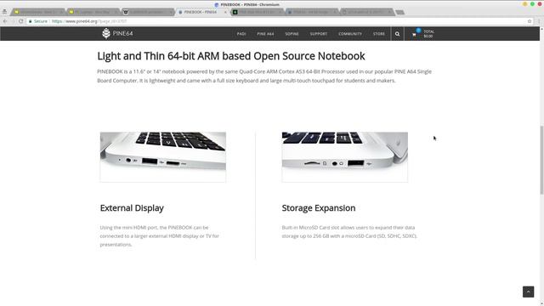Click the External Display laptop port image

pos(163,156)
